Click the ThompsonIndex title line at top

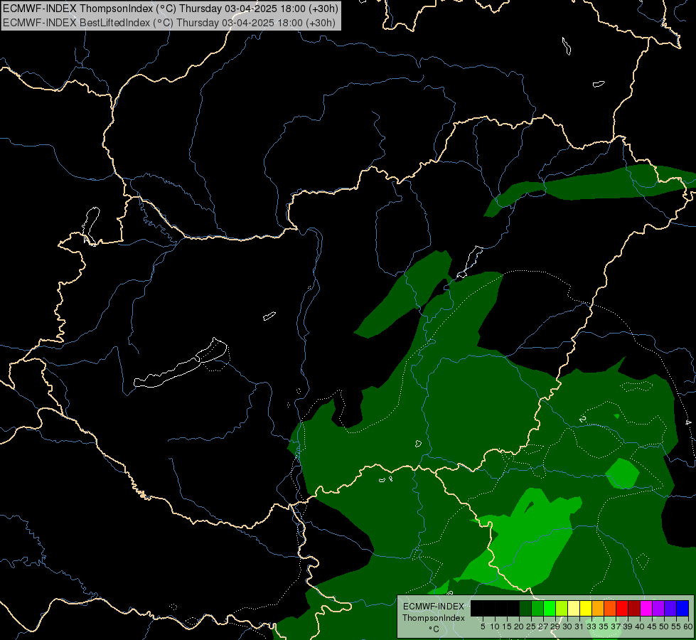point(171,8)
